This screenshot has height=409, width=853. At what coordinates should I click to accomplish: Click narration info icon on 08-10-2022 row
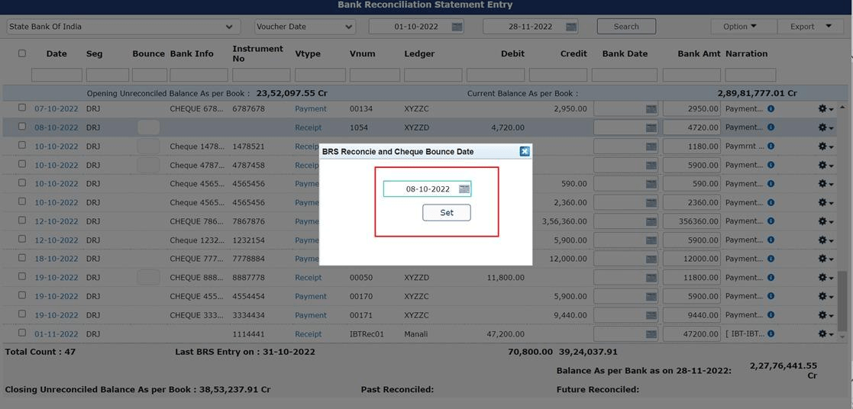tap(771, 127)
